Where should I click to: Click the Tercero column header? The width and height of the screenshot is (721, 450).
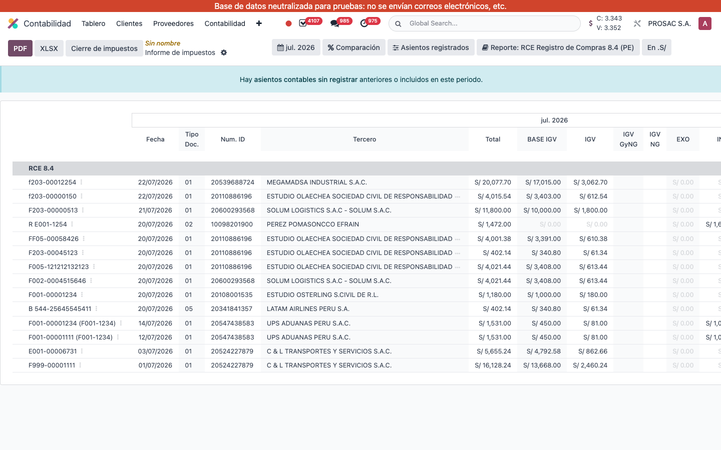pyautogui.click(x=365, y=139)
